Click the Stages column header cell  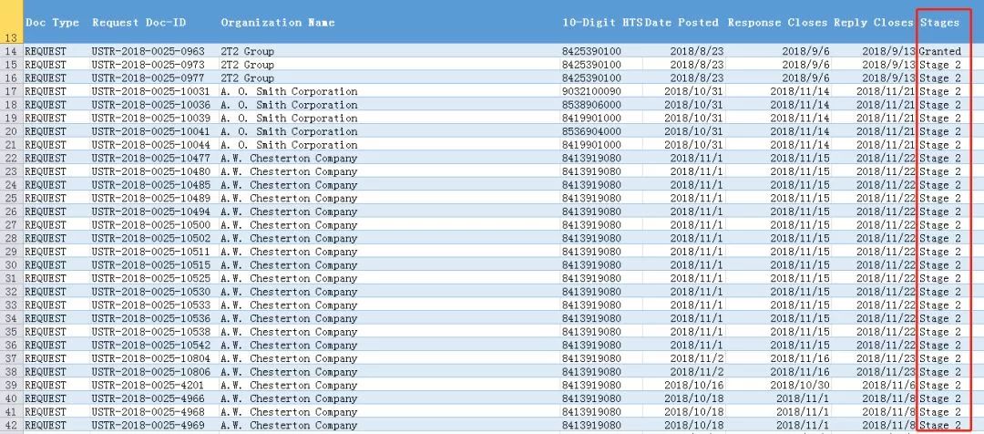coord(939,22)
